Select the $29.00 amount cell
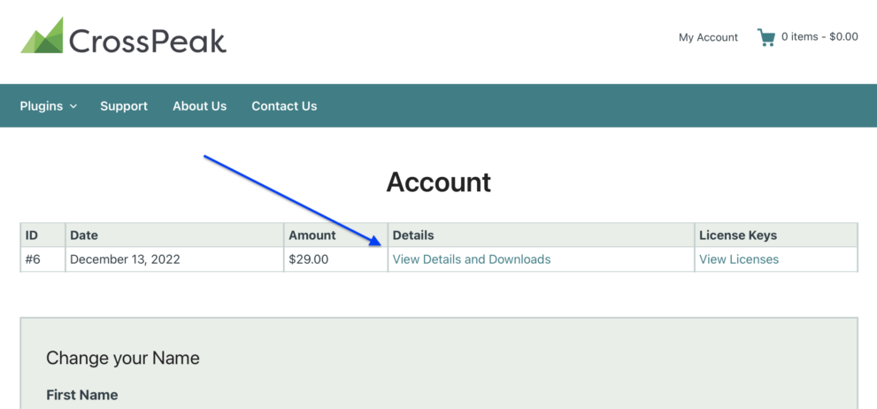The width and height of the screenshot is (877, 409). [309, 259]
